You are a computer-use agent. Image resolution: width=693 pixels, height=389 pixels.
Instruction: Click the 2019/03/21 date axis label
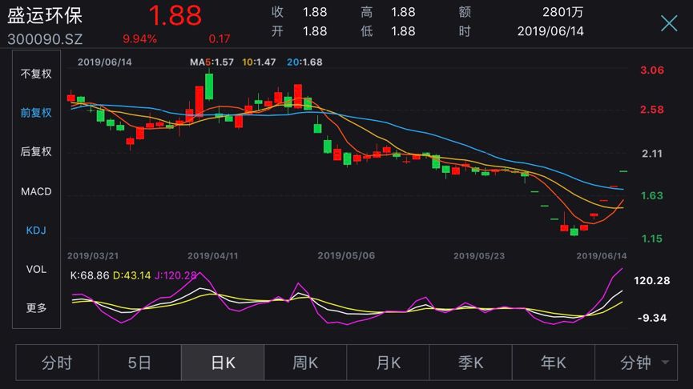pos(93,255)
